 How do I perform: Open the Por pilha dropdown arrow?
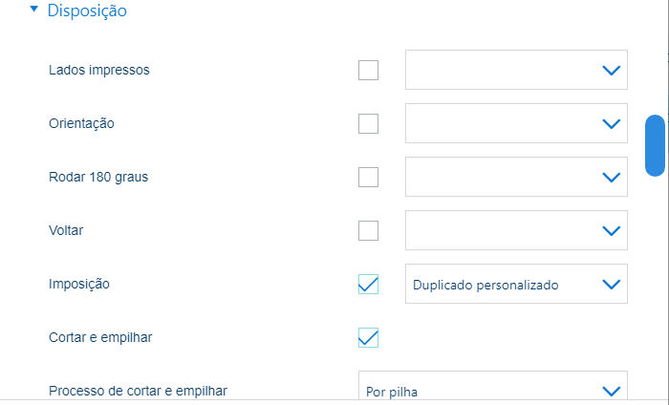coord(610,390)
